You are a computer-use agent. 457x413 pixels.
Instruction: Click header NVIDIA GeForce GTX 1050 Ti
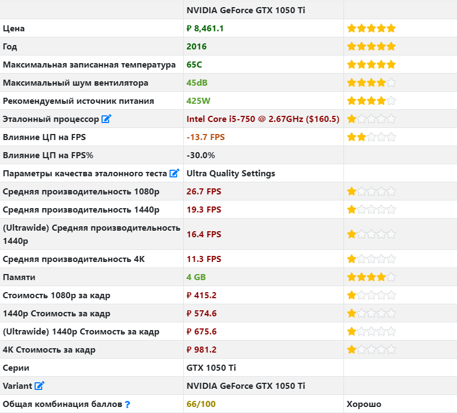(x=246, y=10)
